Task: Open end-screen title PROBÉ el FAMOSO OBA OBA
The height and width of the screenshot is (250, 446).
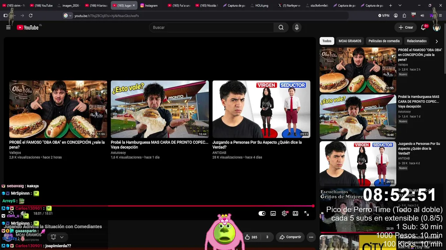Action: (57, 145)
